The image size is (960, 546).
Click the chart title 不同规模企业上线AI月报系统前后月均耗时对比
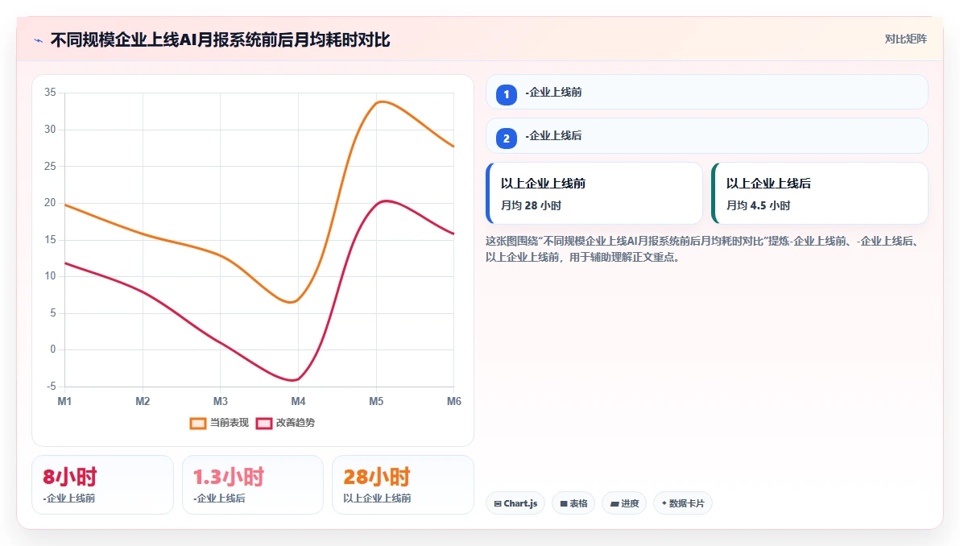tap(221, 39)
